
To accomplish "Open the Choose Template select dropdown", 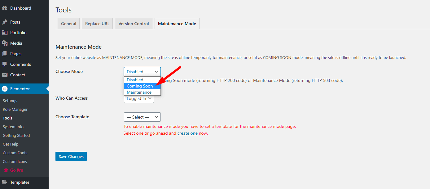I will [x=142, y=117].
